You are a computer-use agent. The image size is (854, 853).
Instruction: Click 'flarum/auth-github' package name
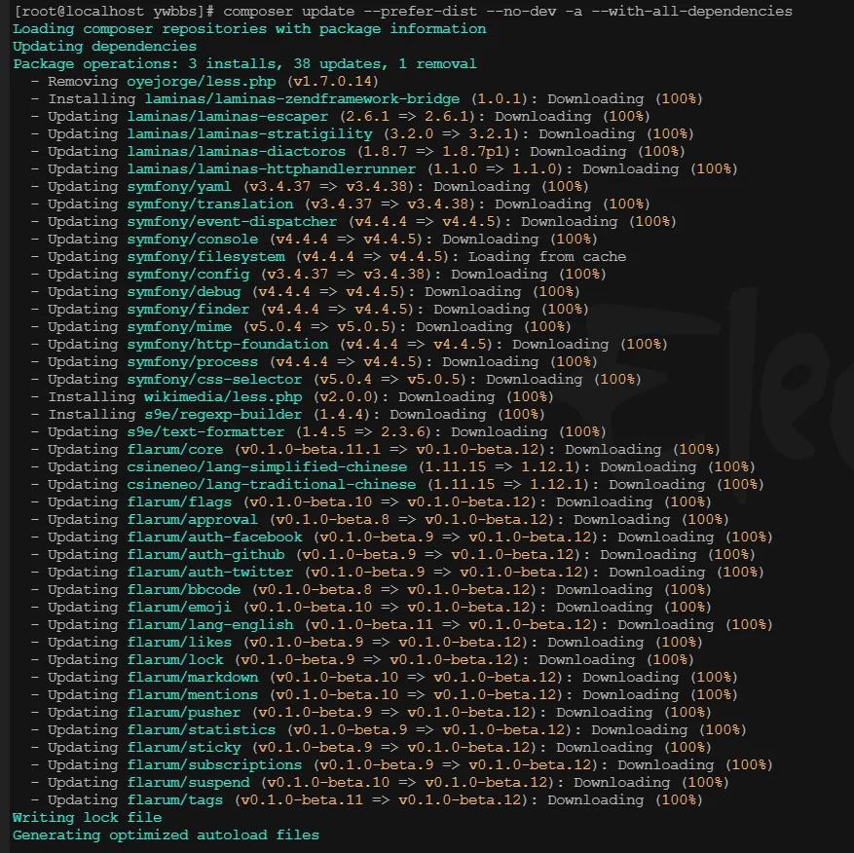pyautogui.click(x=205, y=554)
